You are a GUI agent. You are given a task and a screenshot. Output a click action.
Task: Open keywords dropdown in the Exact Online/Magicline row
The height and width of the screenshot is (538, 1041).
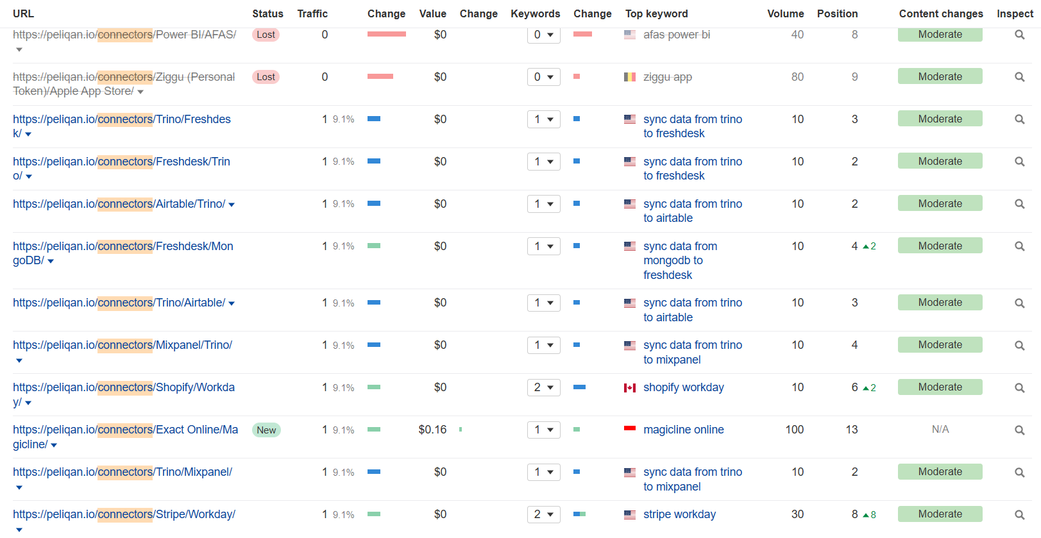click(x=544, y=430)
